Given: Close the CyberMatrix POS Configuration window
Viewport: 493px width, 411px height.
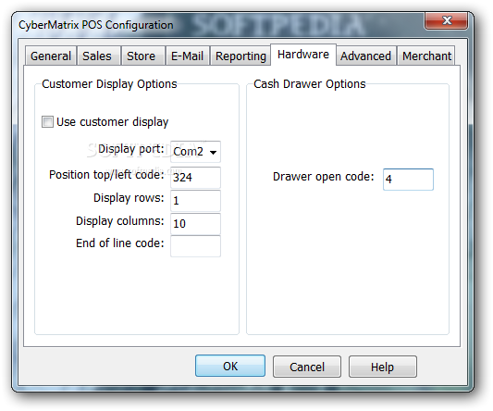Looking at the screenshot, I should click(x=446, y=21).
